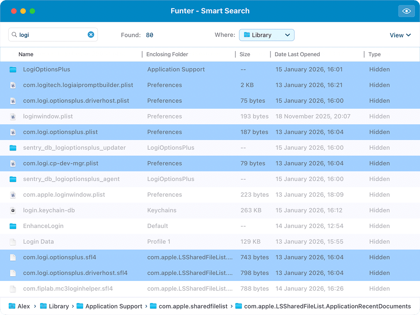
Task: Clear the search field using the X icon
Action: point(91,35)
